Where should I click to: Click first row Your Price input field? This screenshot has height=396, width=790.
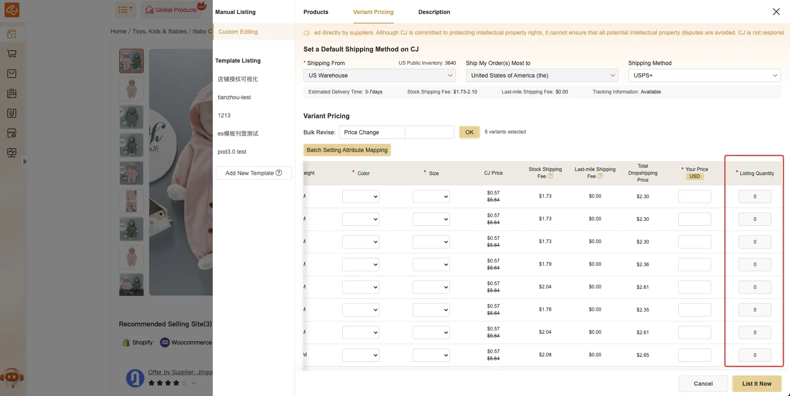(694, 197)
